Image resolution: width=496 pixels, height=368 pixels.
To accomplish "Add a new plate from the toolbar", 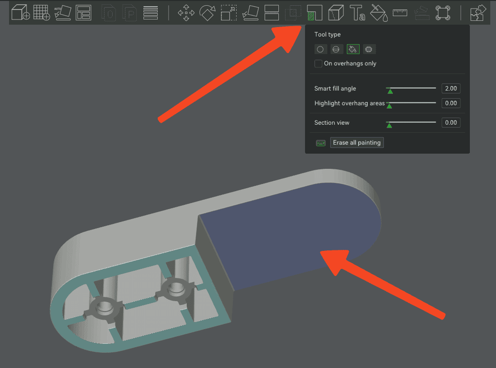I will (41, 13).
